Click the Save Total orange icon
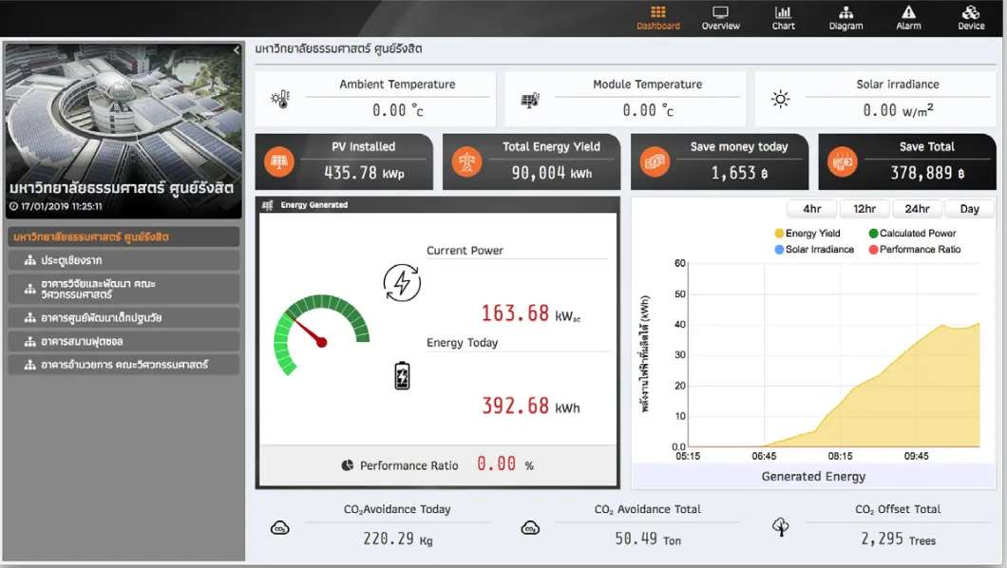The width and height of the screenshot is (1007, 568). (843, 161)
